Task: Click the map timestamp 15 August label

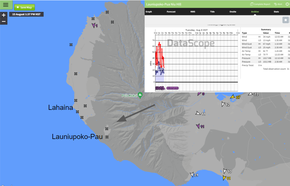Action: click(26, 14)
